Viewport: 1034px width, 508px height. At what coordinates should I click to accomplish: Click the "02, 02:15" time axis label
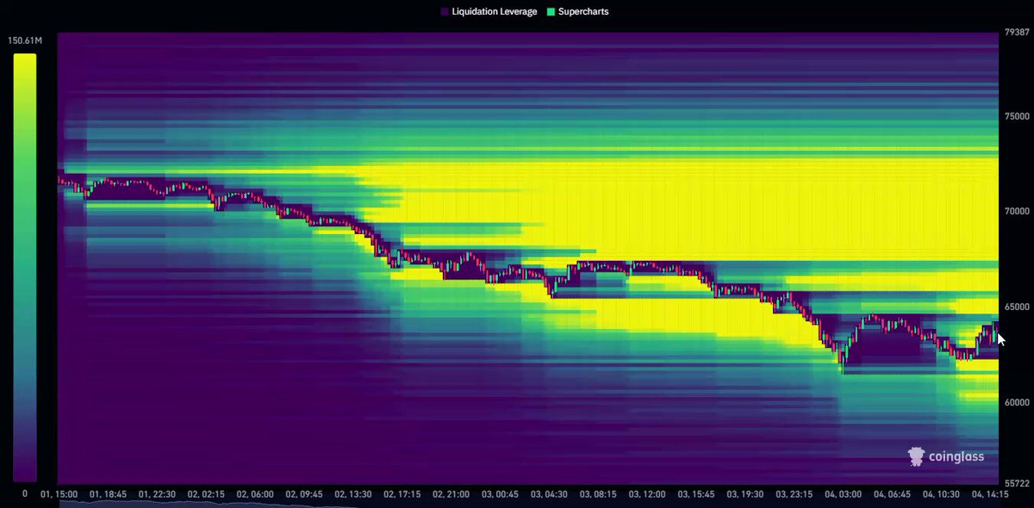tap(206, 495)
